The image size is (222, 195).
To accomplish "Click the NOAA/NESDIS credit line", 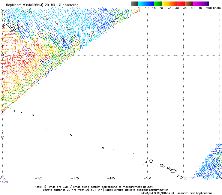I will [177, 193].
